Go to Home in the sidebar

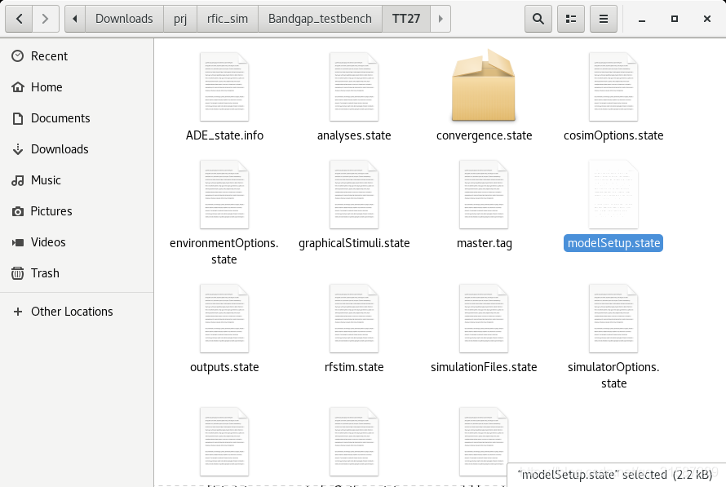click(x=77, y=87)
